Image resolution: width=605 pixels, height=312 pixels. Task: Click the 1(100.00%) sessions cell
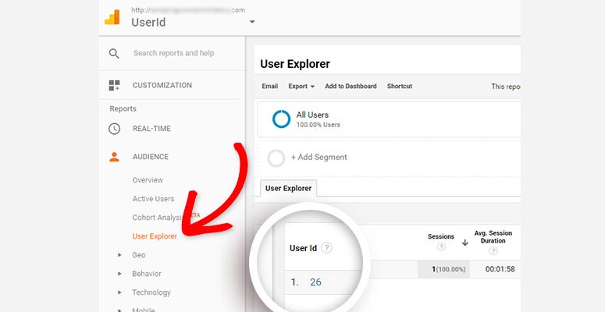443,269
